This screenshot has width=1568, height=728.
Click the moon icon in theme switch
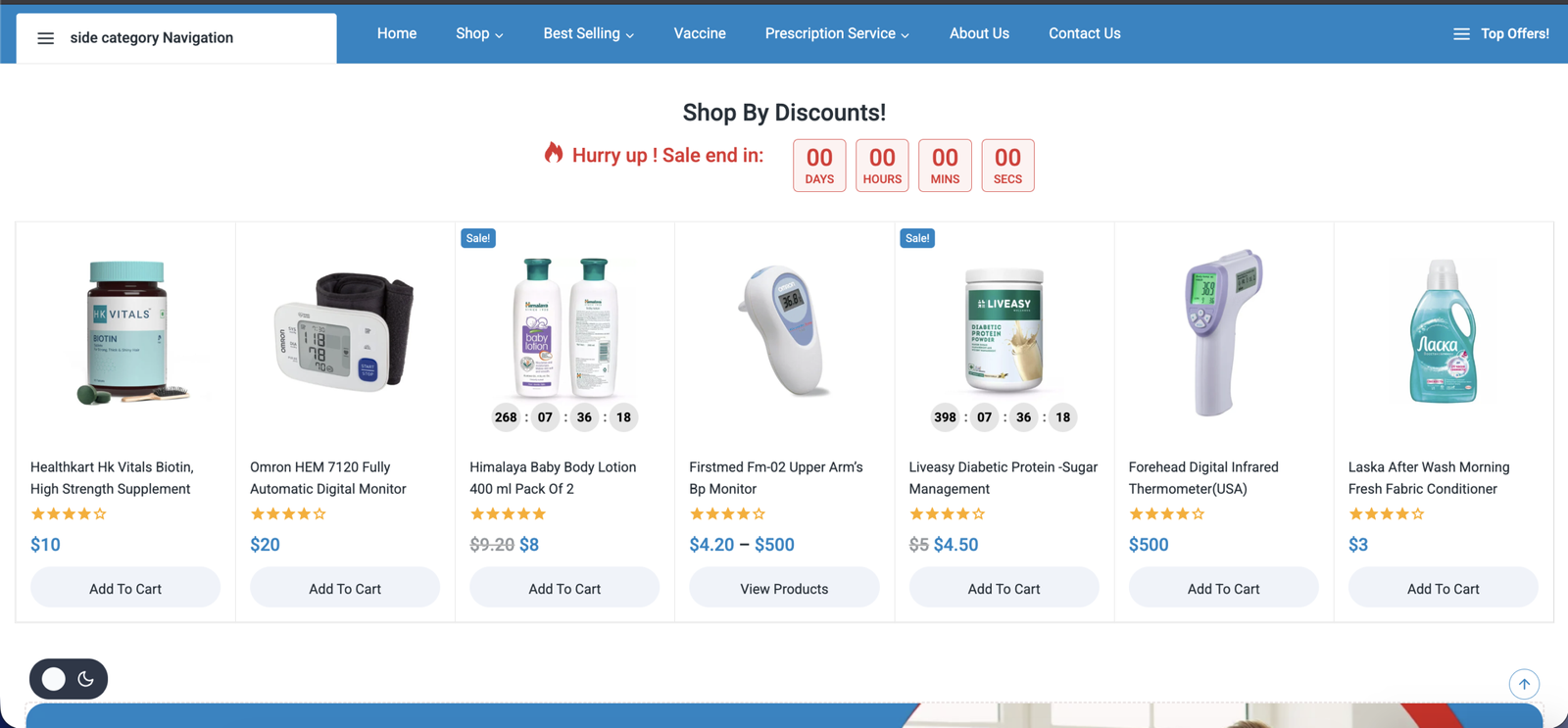coord(86,679)
